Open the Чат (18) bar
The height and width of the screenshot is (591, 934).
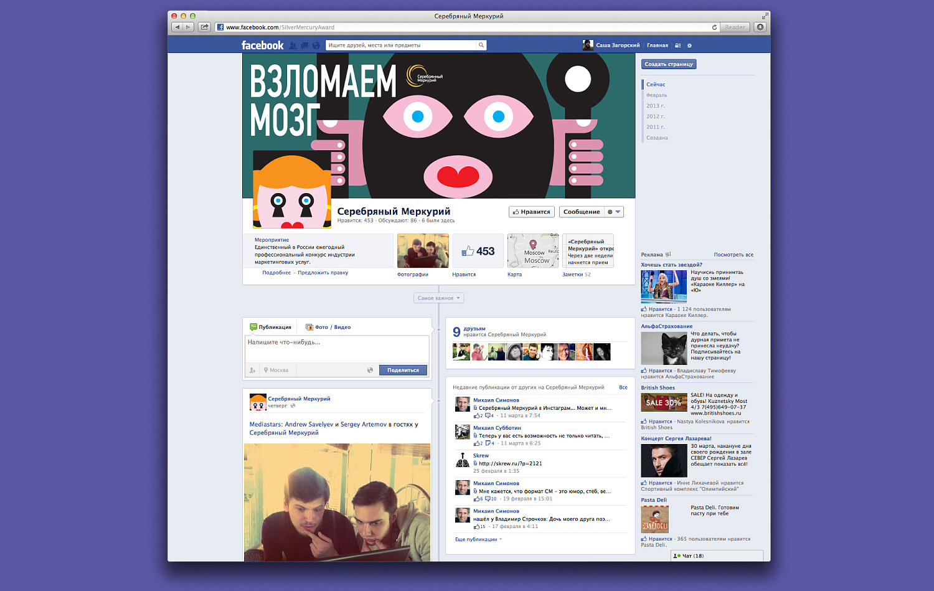[717, 556]
